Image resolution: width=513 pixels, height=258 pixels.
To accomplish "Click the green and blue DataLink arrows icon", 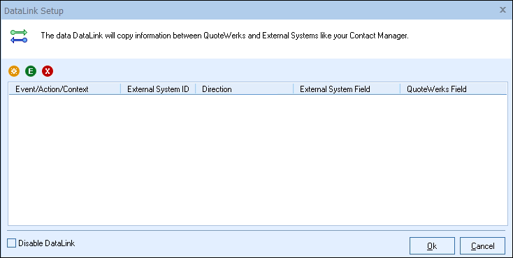I will pyautogui.click(x=19, y=36).
